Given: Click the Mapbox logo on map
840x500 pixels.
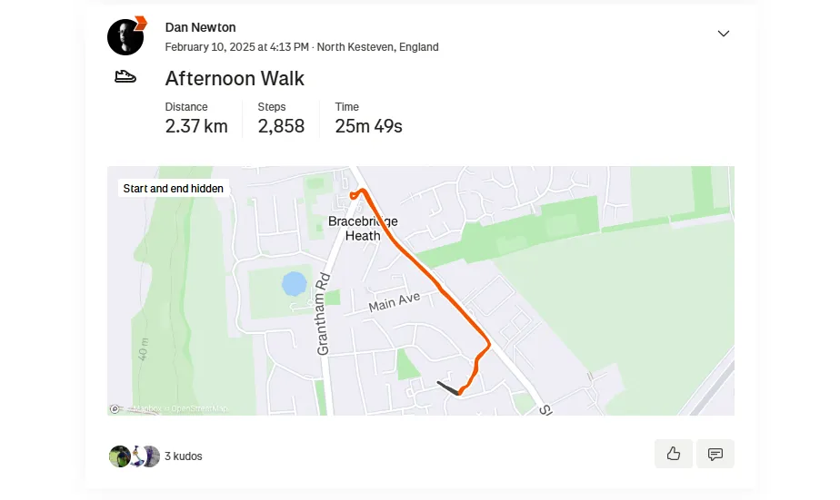Looking at the screenshot, I should tap(115, 409).
